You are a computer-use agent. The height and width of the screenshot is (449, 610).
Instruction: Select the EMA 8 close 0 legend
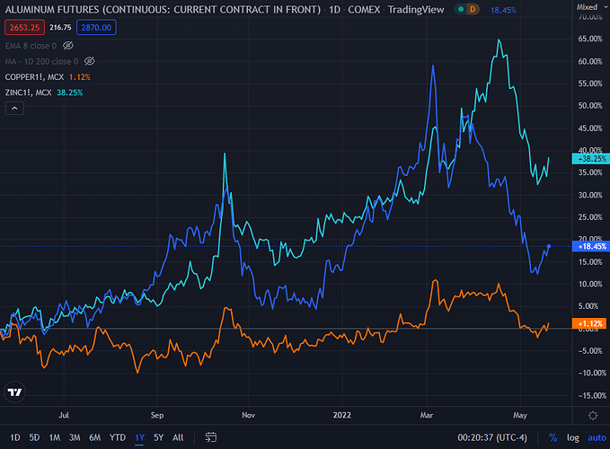31,46
